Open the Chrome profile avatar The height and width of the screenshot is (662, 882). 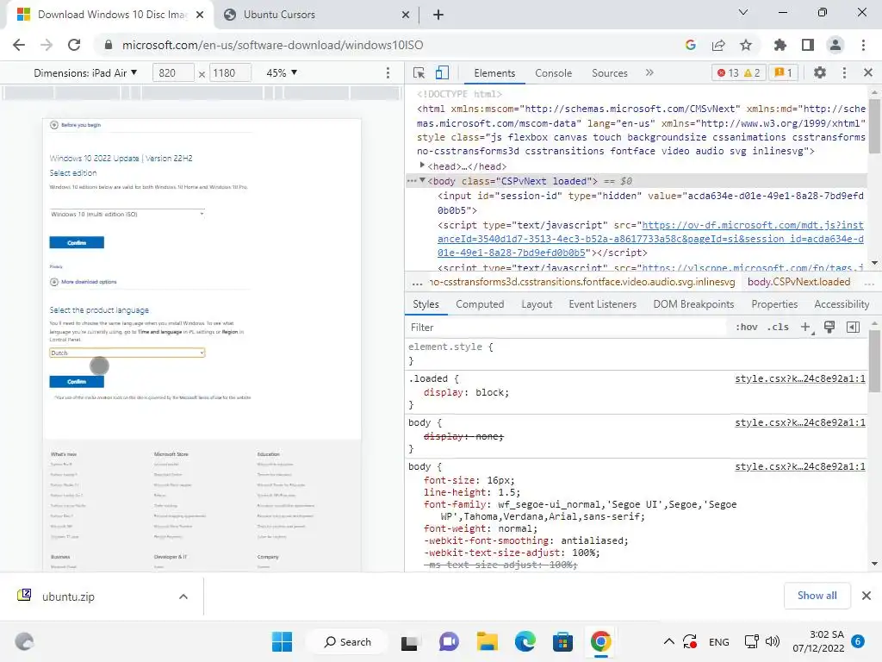coord(835,45)
